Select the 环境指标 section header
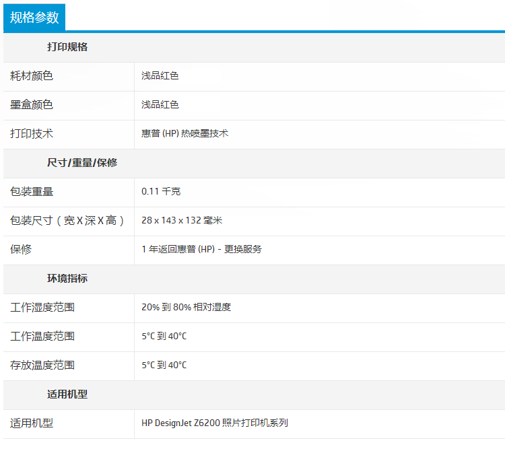Viewport: 505px width, 451px height. coord(67,279)
